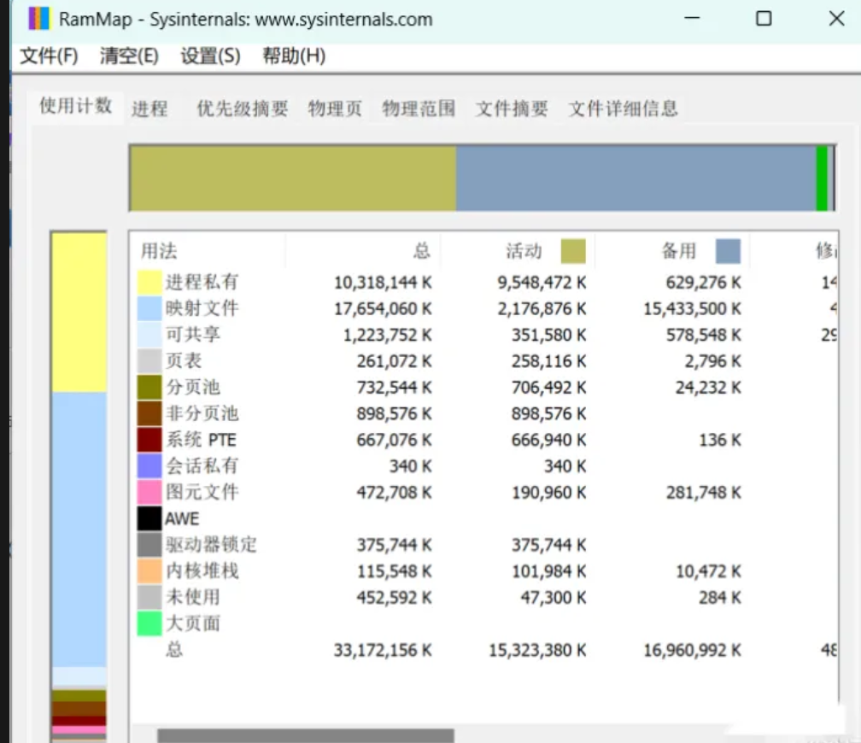This screenshot has height=743, width=861.
Task: Click the olive 活动 color swatch in header
Action: click(572, 251)
